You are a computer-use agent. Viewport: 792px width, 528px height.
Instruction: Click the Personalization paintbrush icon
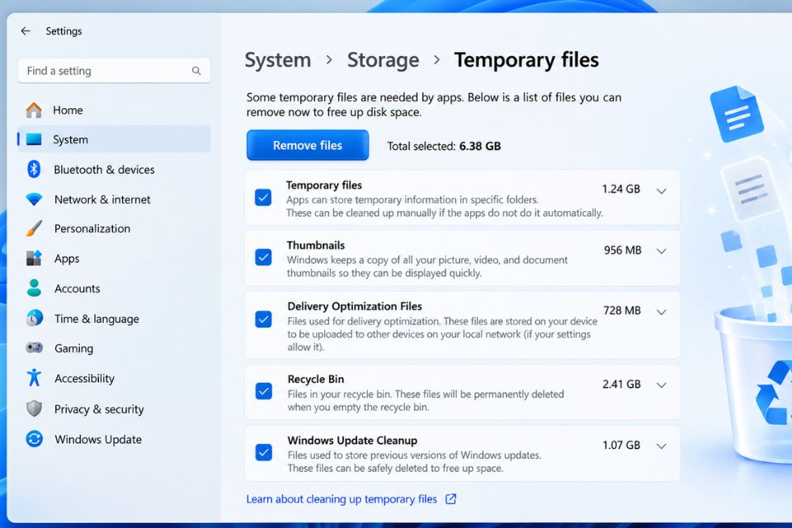[x=34, y=229]
